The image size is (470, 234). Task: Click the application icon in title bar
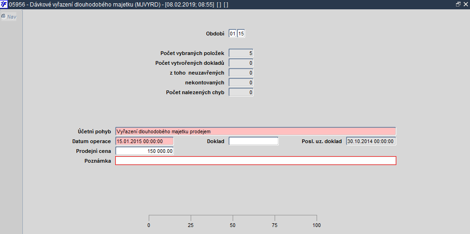(4, 5)
